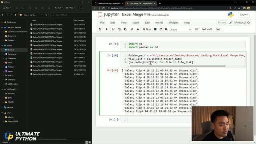Collapse OneDrive - Personal in the tree
Image resolution: width=256 pixels, height=144 pixels.
coord(2,28)
